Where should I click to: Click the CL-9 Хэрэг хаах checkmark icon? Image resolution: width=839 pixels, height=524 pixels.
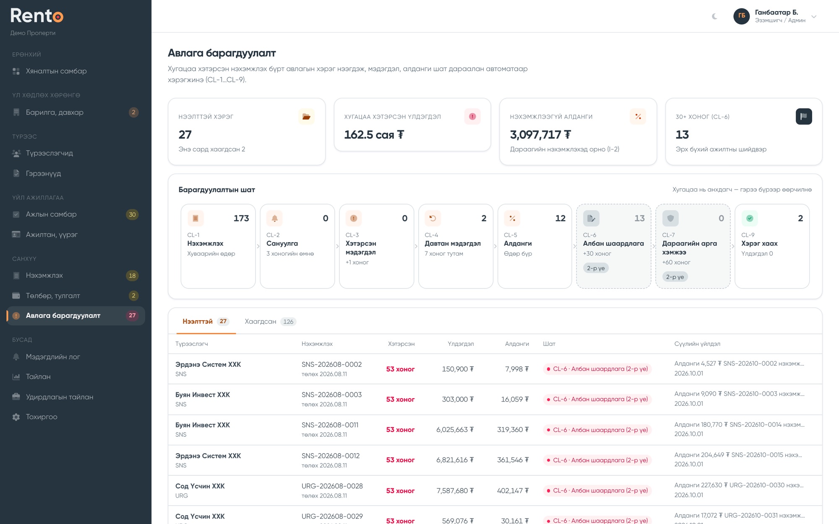750,218
